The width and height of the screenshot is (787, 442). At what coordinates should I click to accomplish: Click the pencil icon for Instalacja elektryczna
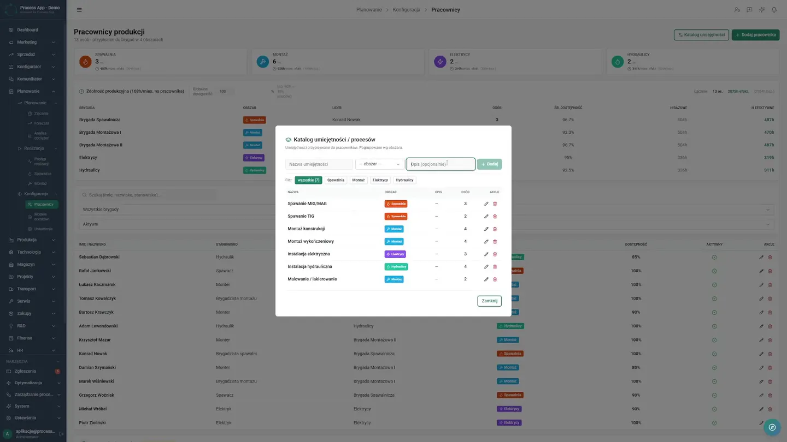click(486, 254)
